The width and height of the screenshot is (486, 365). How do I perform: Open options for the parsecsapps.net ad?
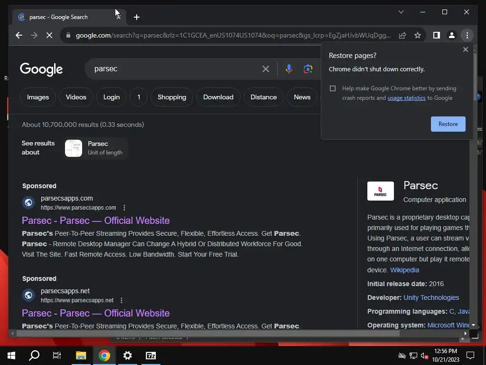(121, 300)
